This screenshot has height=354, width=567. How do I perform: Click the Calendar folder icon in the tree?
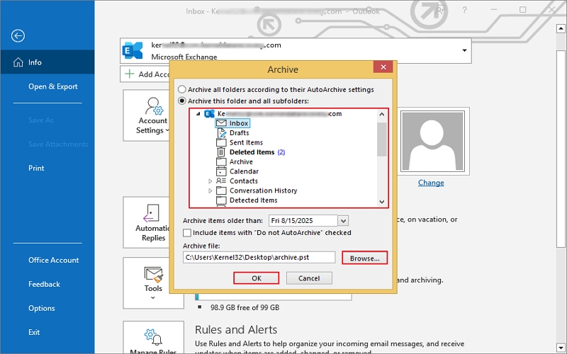point(221,171)
